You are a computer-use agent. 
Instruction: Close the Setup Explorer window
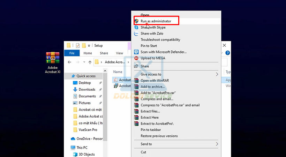224,45
